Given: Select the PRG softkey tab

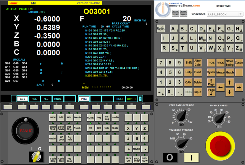Looking at the screenshot, I should coord(84,99).
